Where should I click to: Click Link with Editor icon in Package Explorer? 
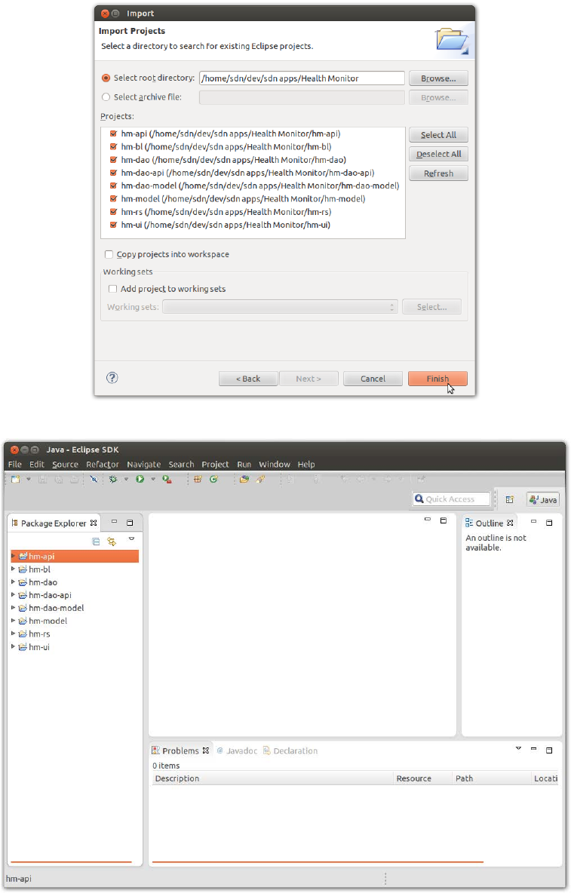[x=112, y=542]
